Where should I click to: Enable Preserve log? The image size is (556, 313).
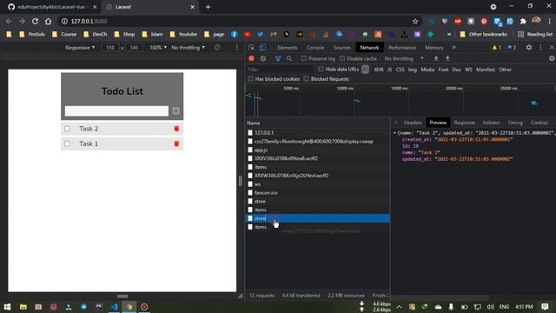(x=304, y=58)
